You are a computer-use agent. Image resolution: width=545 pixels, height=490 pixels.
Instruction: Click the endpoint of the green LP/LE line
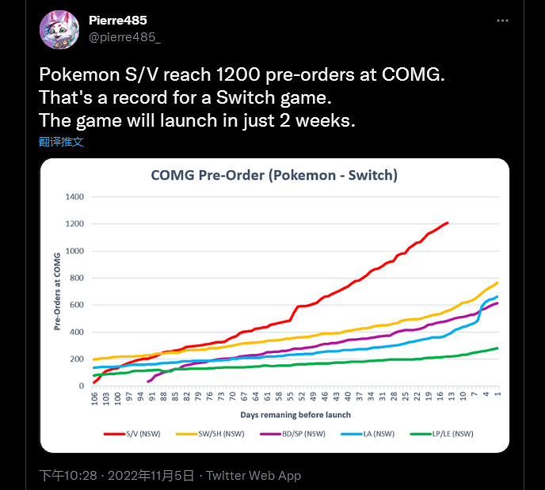[497, 348]
